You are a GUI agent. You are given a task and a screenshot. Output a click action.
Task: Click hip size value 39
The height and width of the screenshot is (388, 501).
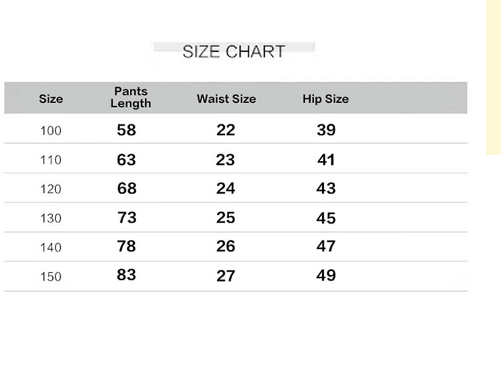pos(326,130)
